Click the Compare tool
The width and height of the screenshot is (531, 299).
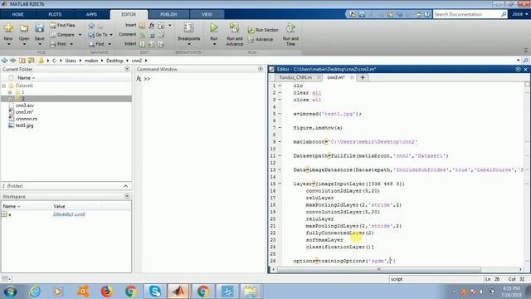(x=63, y=35)
